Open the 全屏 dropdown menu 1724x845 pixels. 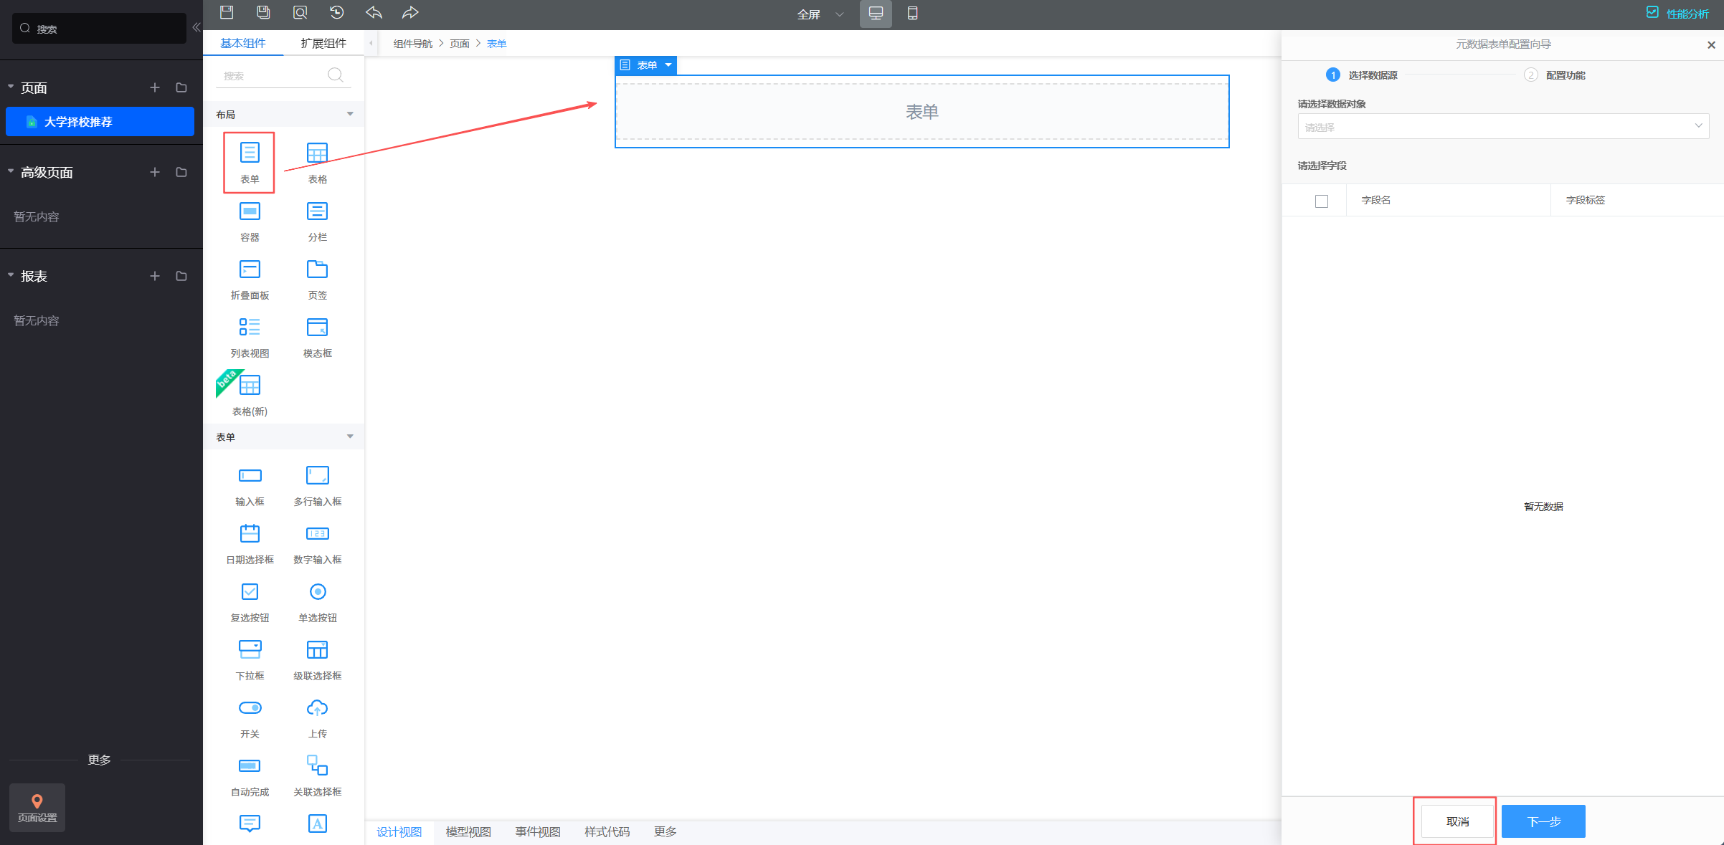(x=820, y=14)
